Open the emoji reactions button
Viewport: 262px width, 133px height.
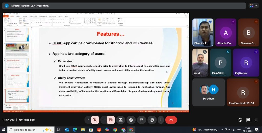(131, 120)
